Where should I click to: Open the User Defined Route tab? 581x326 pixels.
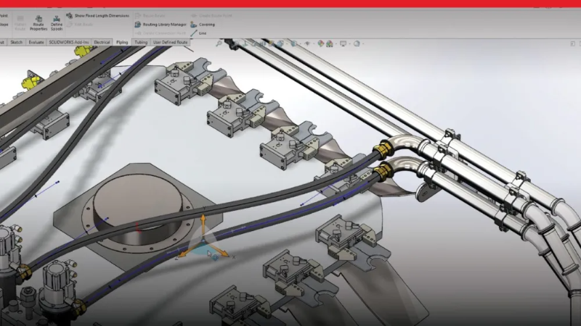coord(170,42)
